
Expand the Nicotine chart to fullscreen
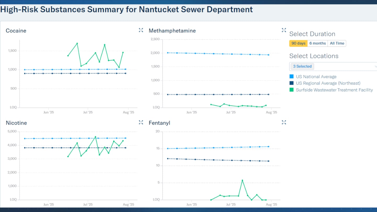pos(141,122)
